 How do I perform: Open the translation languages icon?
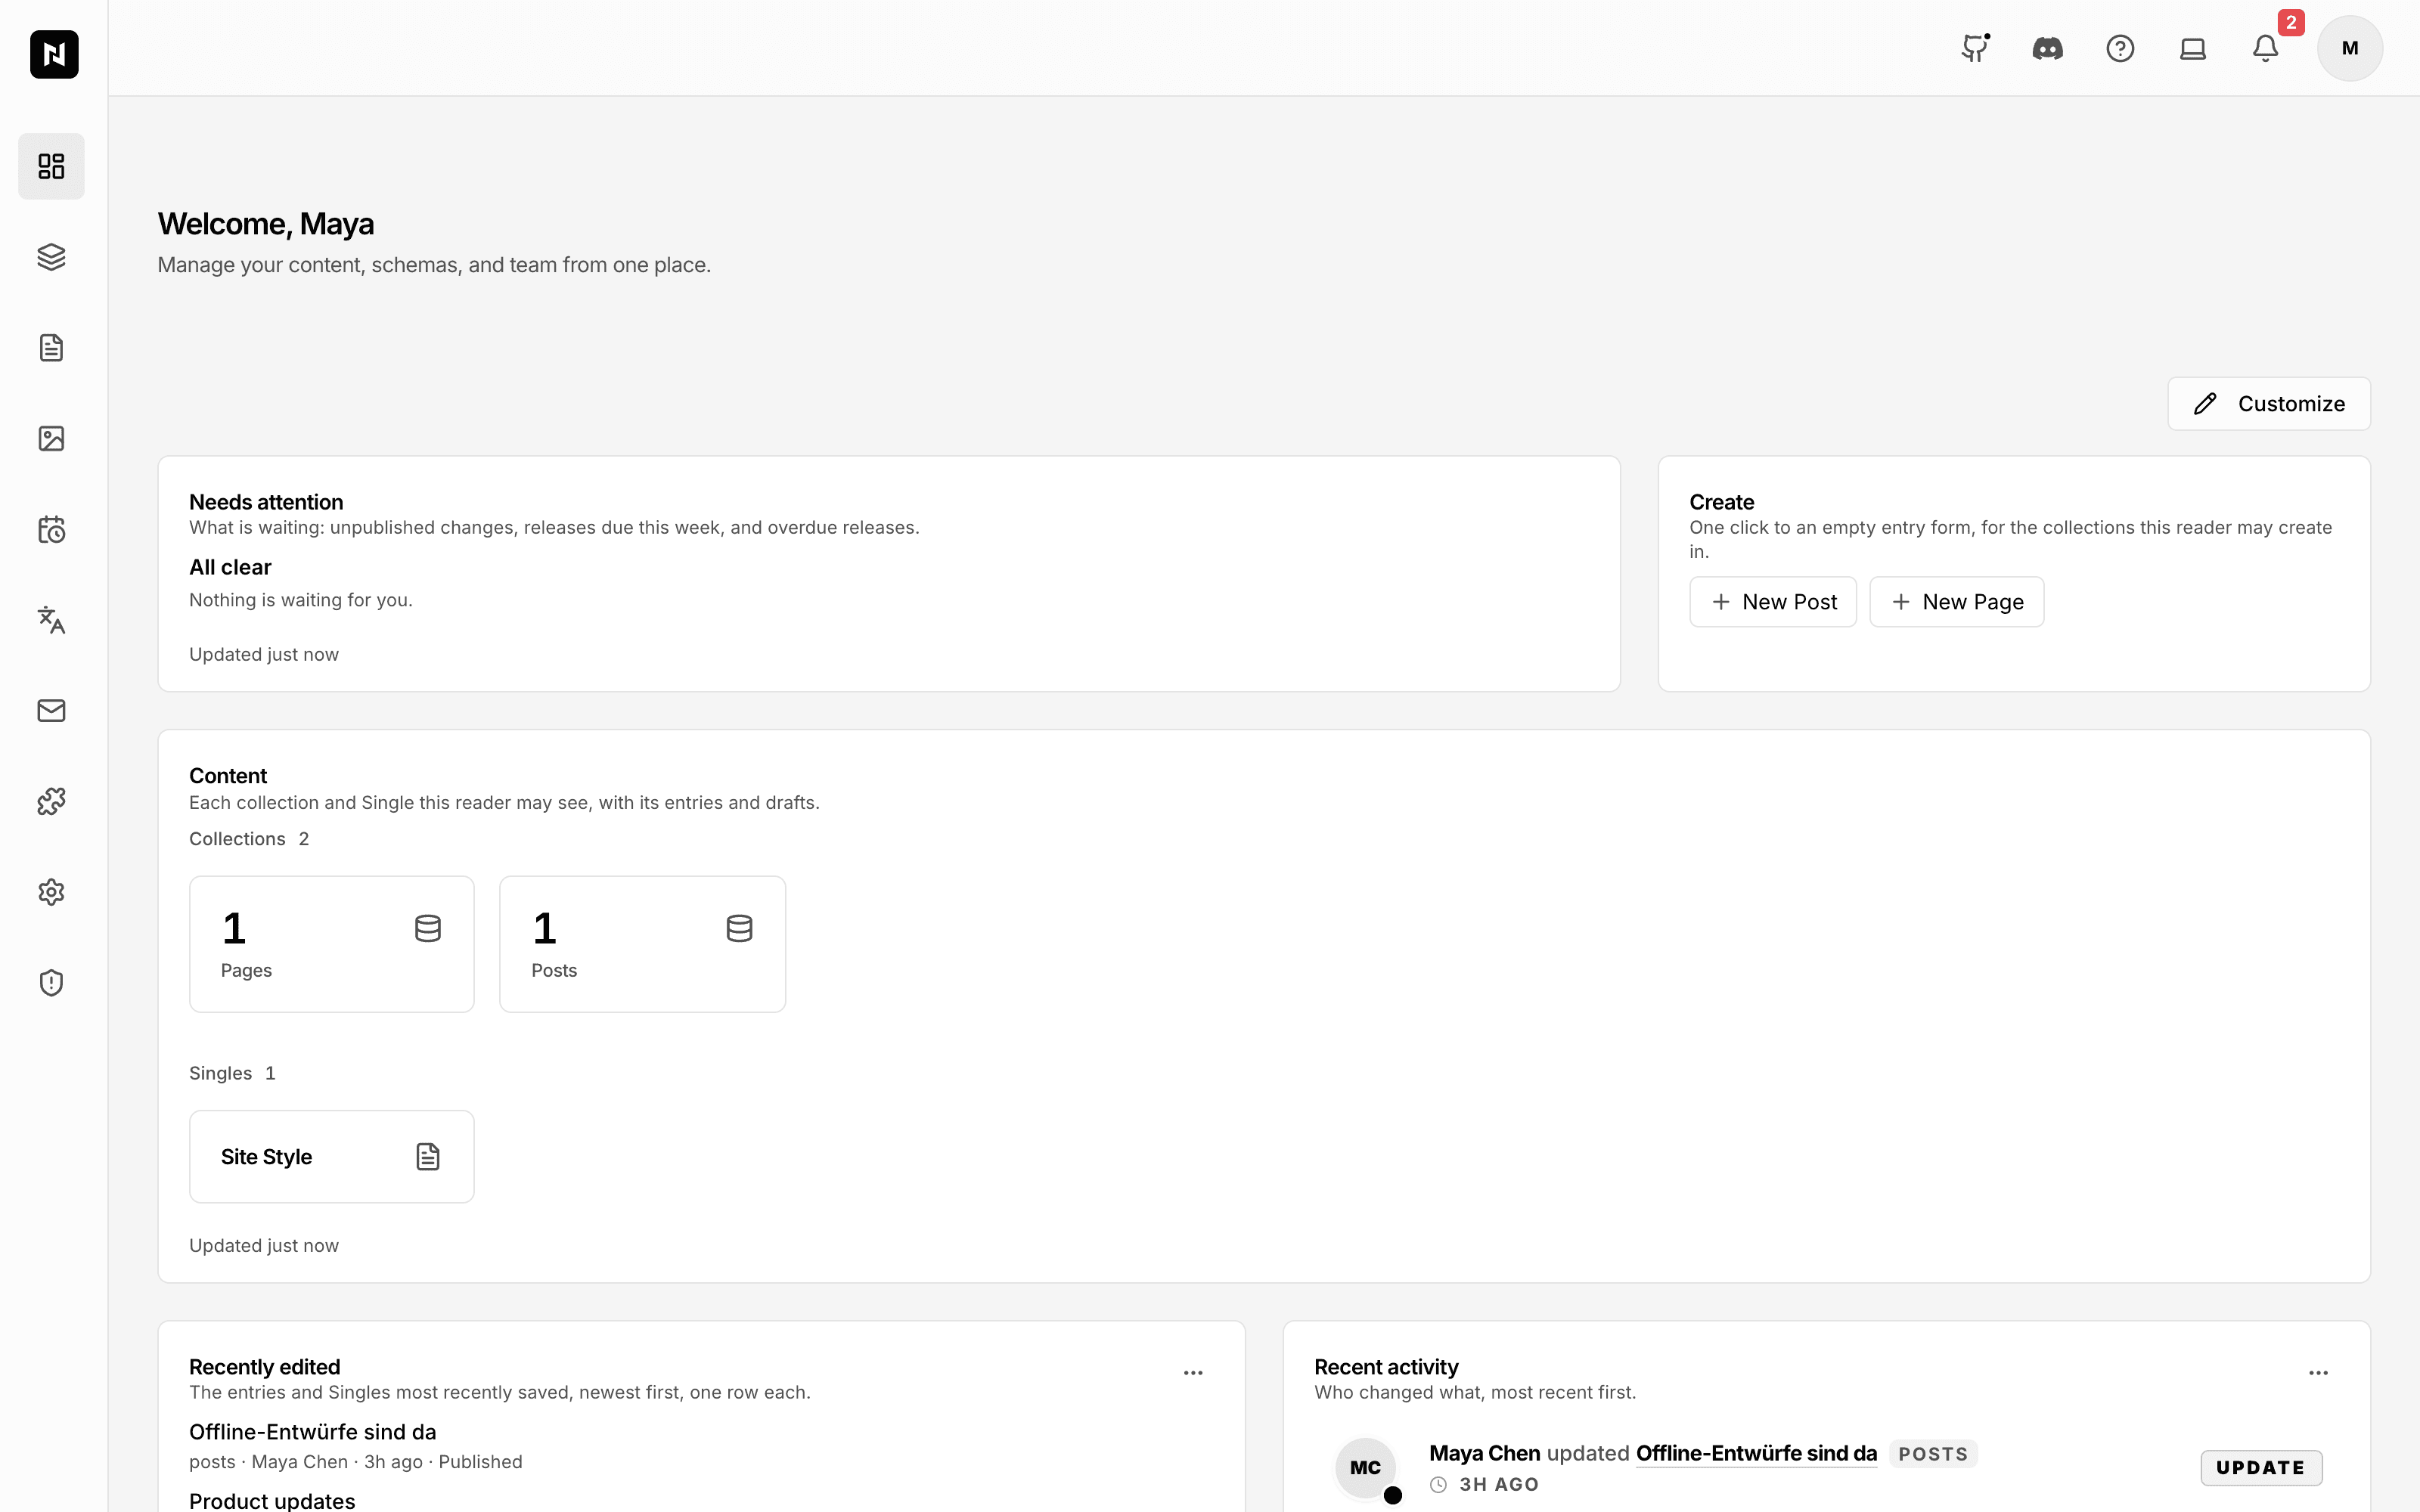tap(51, 620)
